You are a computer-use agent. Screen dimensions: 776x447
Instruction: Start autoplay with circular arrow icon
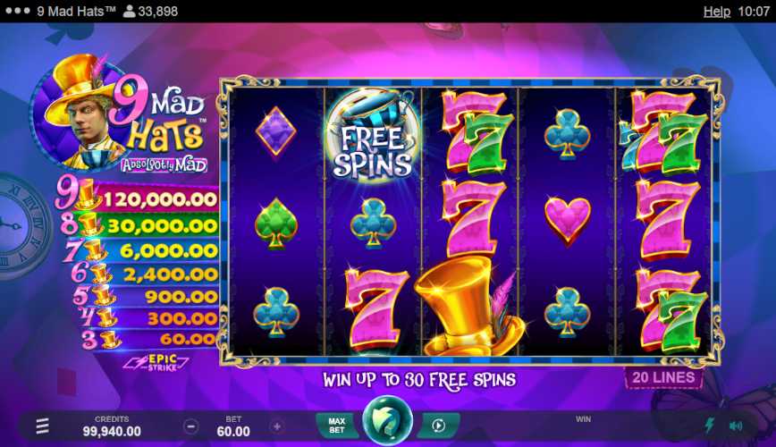coord(438,426)
